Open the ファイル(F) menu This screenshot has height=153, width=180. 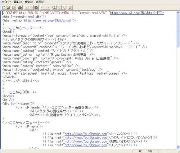(6, 2)
